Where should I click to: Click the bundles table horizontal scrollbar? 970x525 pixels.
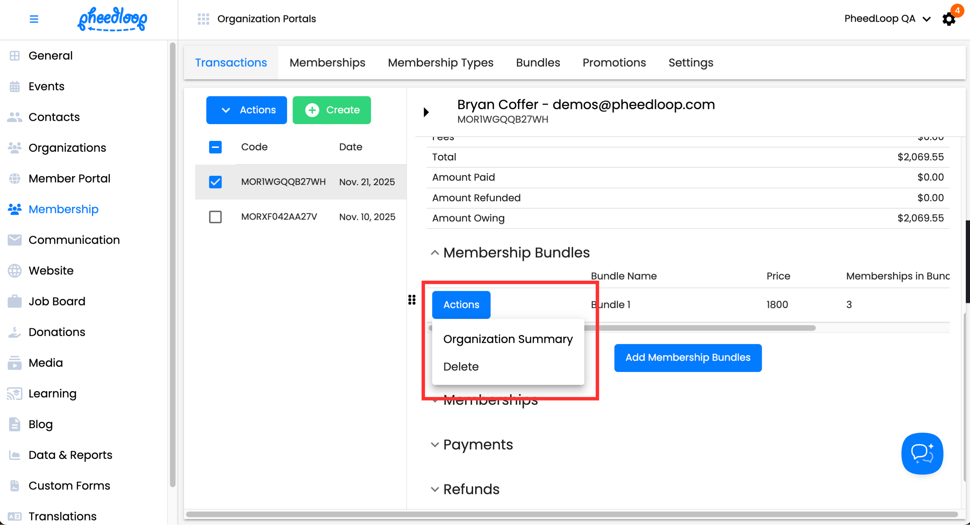click(701, 328)
